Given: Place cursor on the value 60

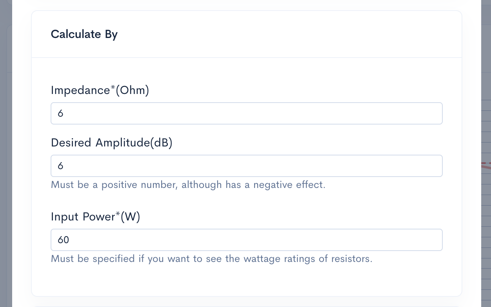Looking at the screenshot, I should point(64,240).
